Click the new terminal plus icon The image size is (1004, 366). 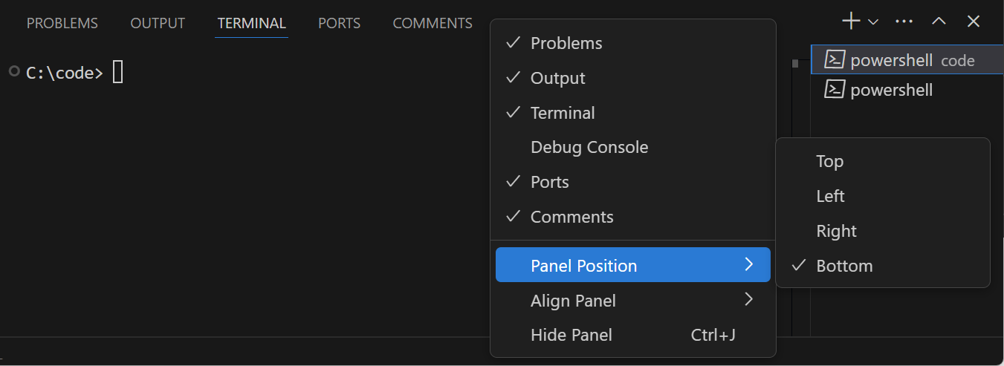point(850,22)
